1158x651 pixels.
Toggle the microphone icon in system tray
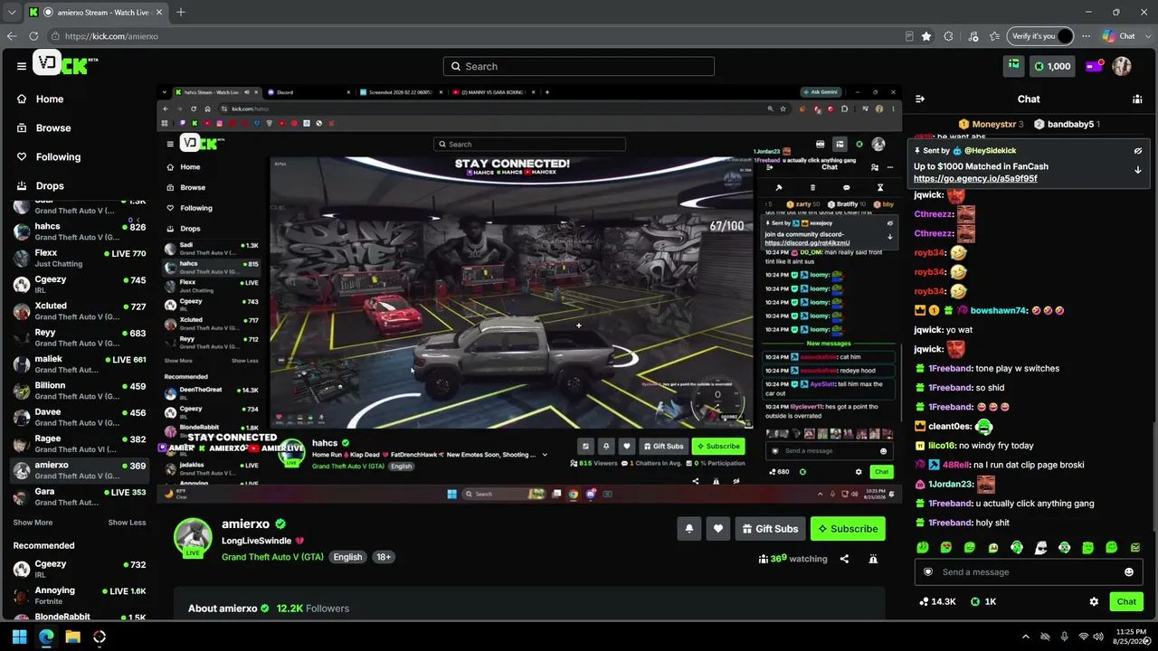(x=1064, y=637)
